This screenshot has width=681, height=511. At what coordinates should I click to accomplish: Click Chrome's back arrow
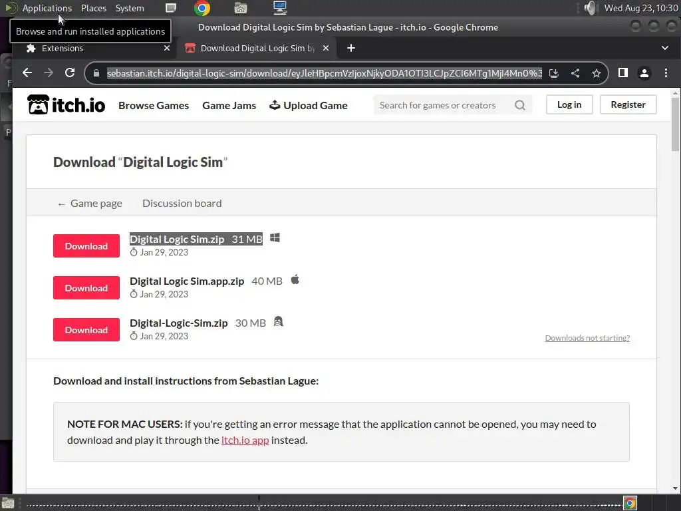point(27,73)
